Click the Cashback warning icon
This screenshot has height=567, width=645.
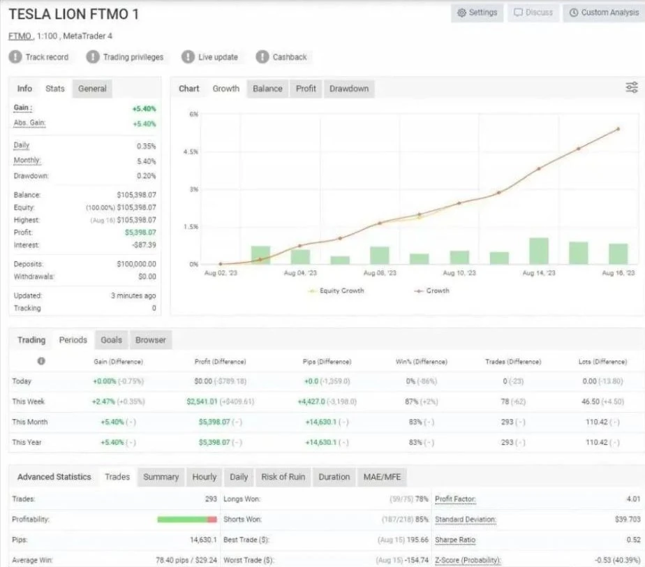tap(262, 57)
